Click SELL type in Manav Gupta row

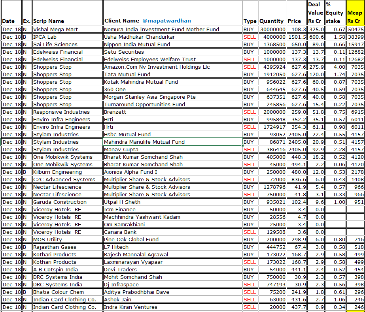[x=250, y=150]
